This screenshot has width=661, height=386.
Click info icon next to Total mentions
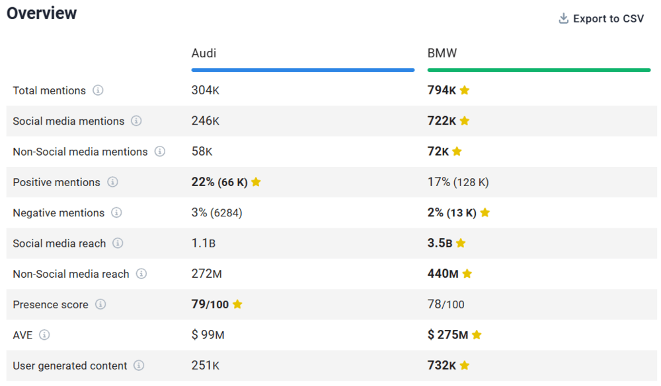98,90
